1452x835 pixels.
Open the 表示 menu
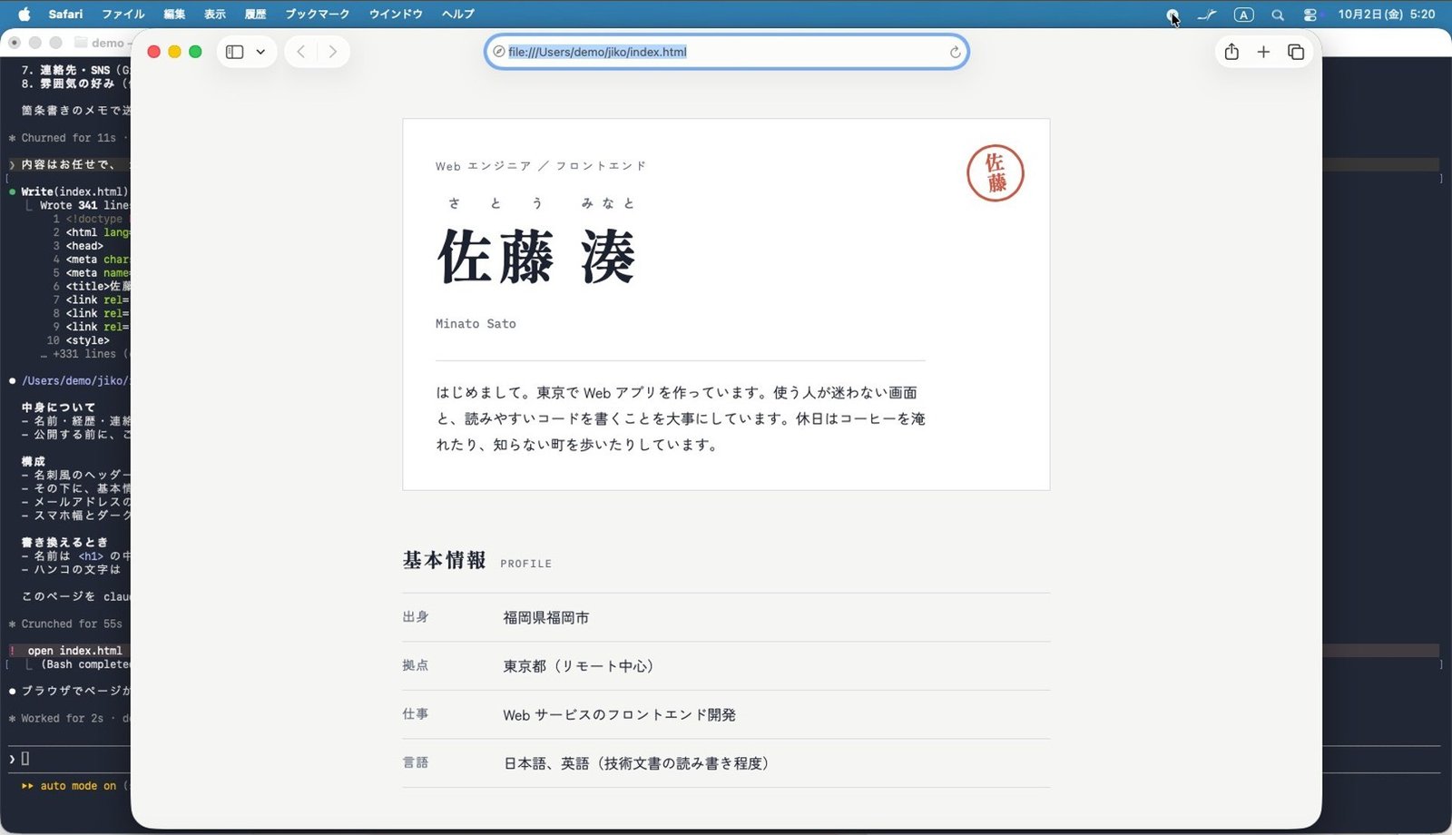[x=215, y=14]
